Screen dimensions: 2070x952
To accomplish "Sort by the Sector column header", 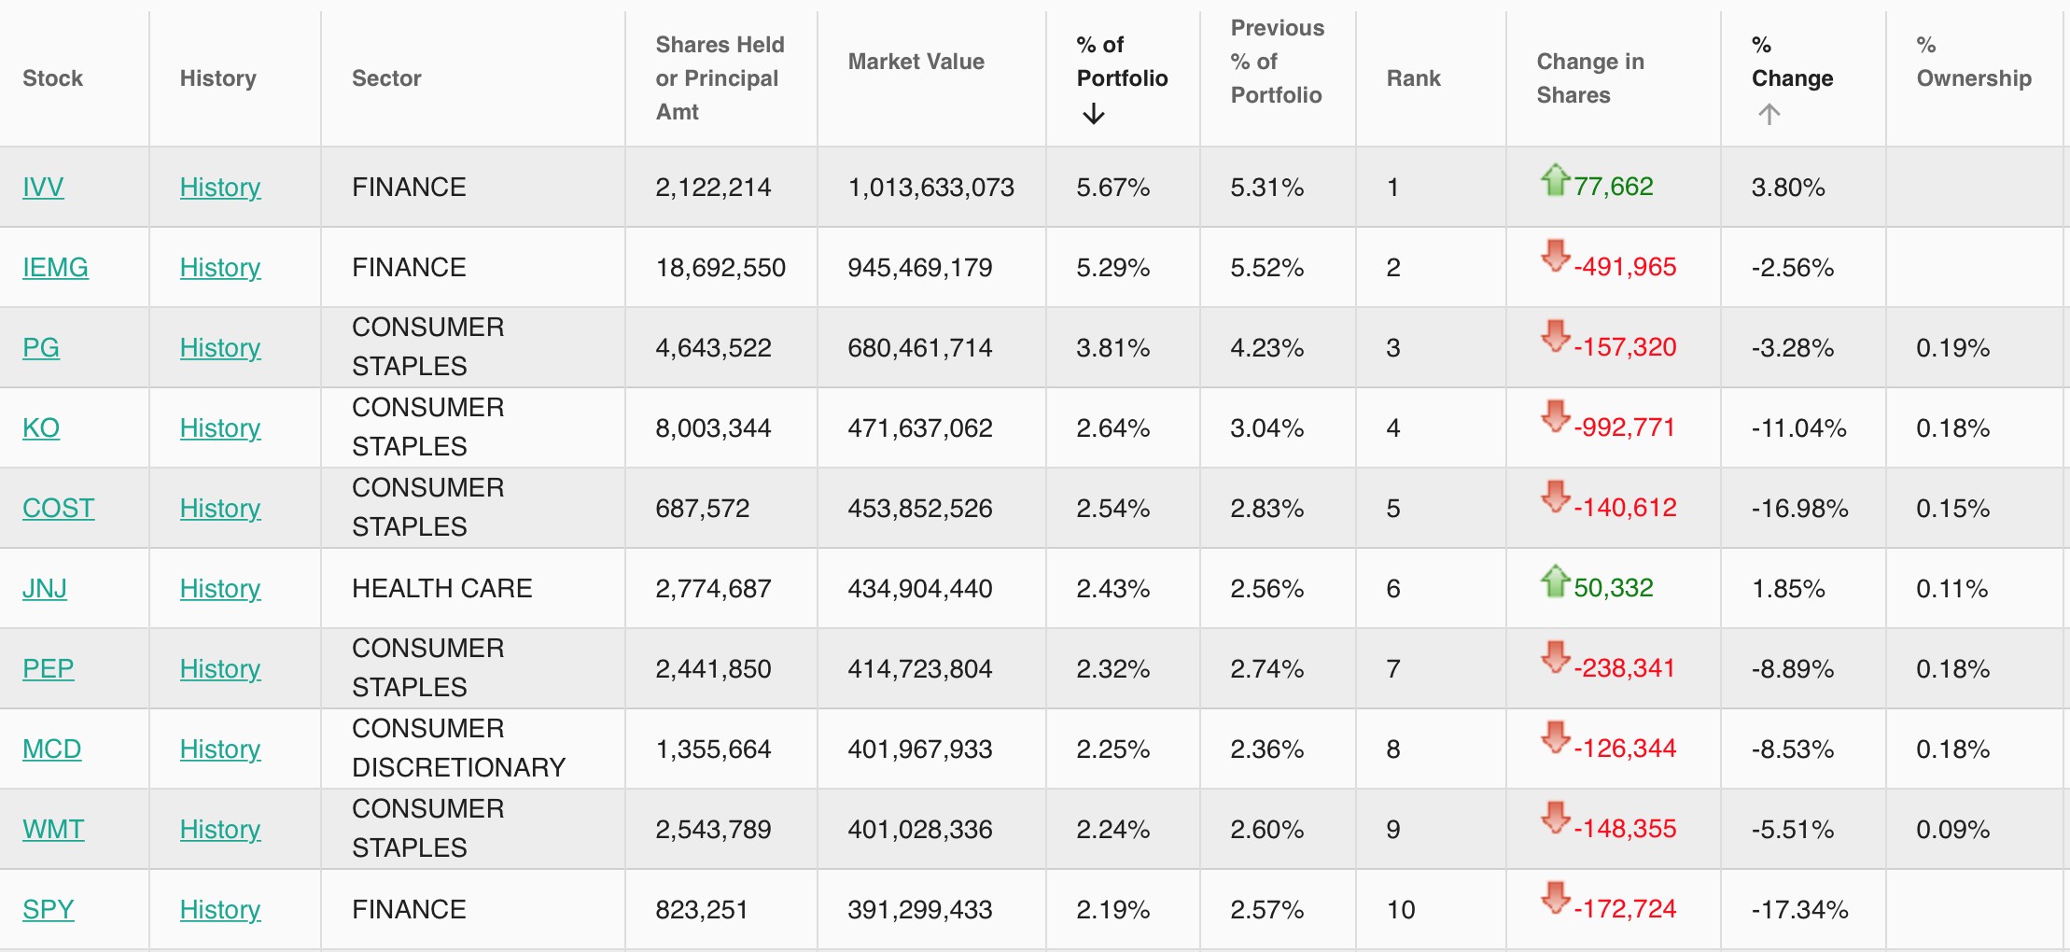I will 386,78.
